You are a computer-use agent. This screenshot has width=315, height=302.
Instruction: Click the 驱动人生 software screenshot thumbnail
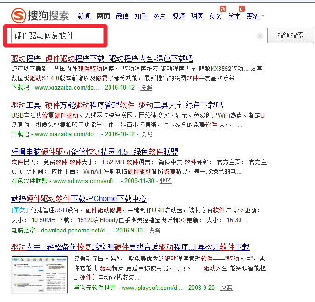(40, 274)
